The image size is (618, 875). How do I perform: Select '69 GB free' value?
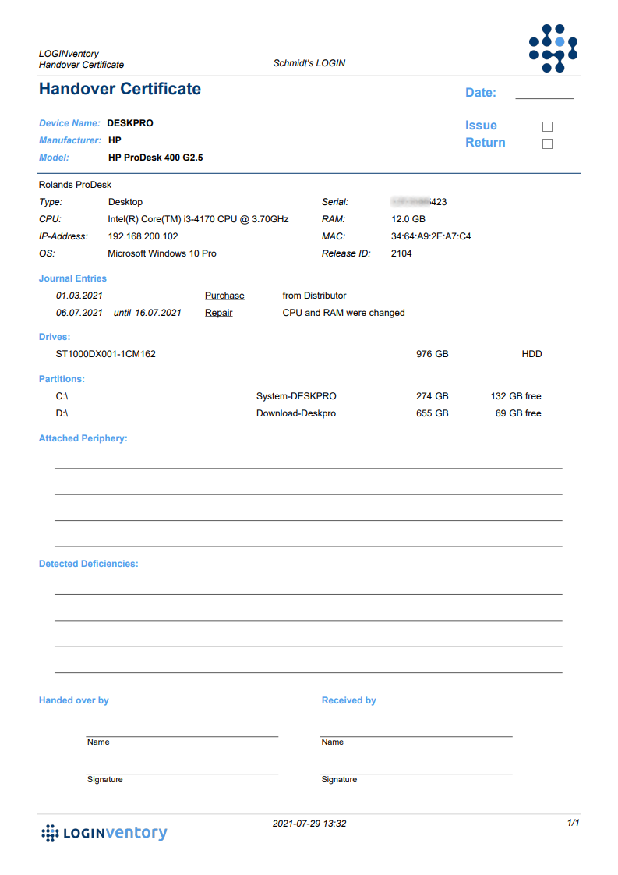pos(518,413)
